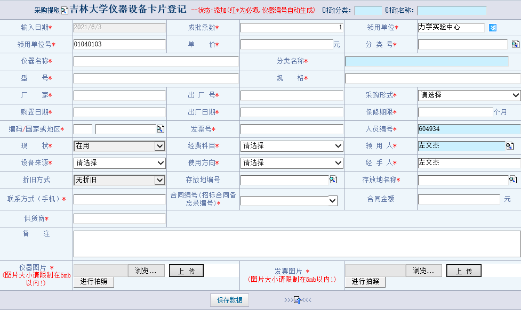
Task: Click 上传 for the 发票图片
Action: pos(463,271)
